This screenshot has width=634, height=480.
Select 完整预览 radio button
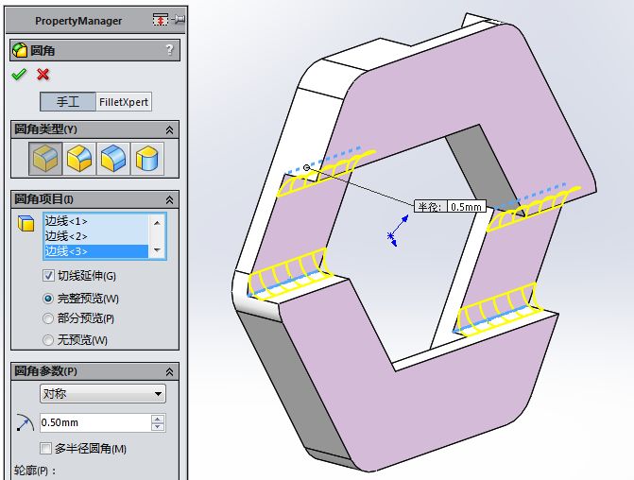point(48,299)
